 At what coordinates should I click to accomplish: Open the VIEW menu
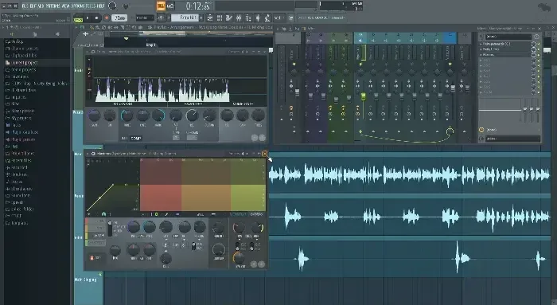click(x=66, y=6)
